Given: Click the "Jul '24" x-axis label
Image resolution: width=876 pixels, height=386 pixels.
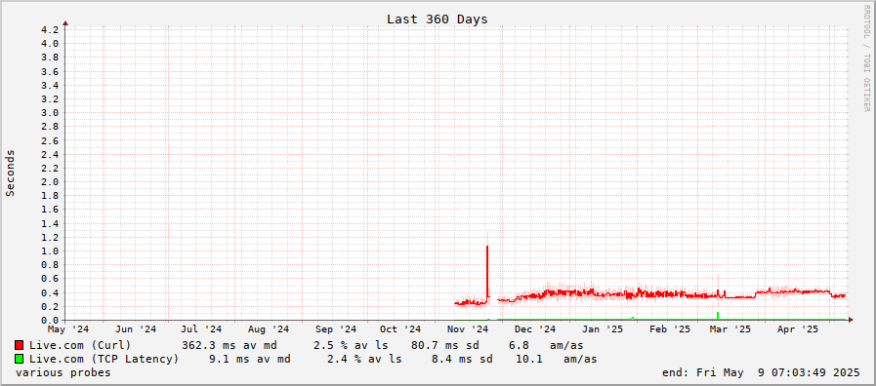Looking at the screenshot, I should [201, 329].
